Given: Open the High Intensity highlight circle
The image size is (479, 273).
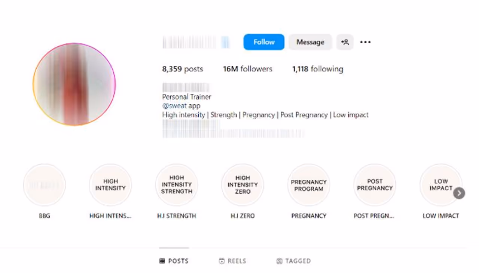Looking at the screenshot, I should tap(110, 185).
